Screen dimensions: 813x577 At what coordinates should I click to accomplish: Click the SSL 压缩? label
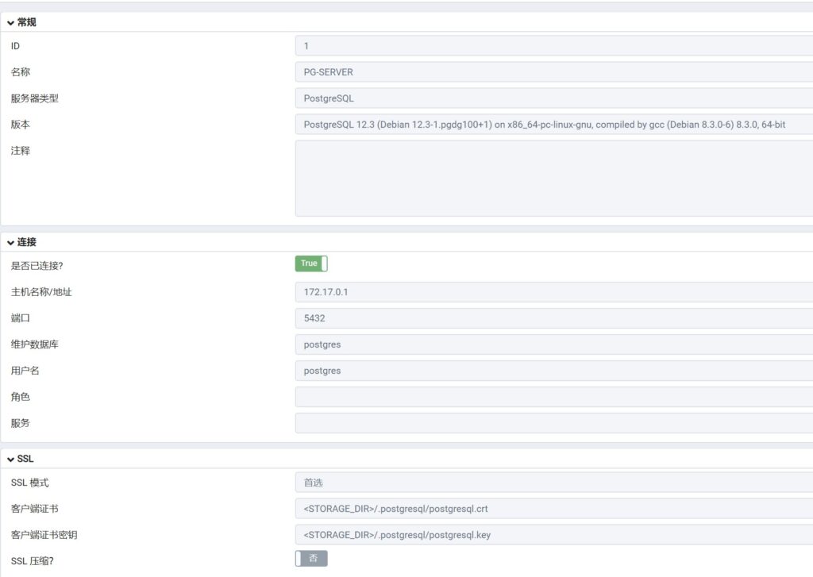pos(32,561)
